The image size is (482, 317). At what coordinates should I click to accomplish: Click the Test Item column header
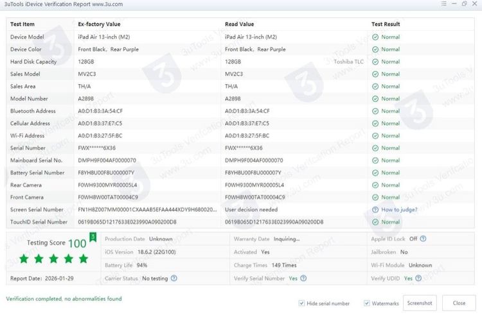22,24
